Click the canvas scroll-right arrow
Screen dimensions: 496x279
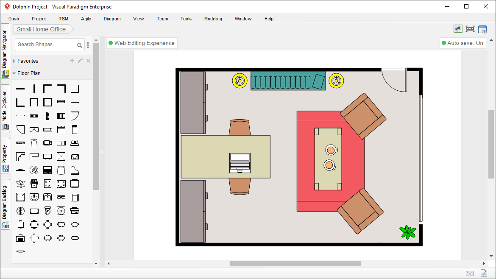(x=484, y=263)
